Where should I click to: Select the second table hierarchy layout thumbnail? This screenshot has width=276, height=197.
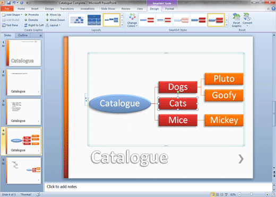pos(94,20)
